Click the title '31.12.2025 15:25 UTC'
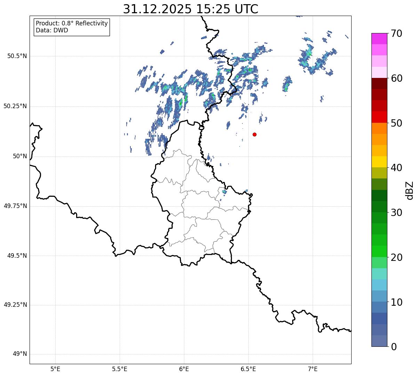The image size is (418, 376). click(191, 9)
